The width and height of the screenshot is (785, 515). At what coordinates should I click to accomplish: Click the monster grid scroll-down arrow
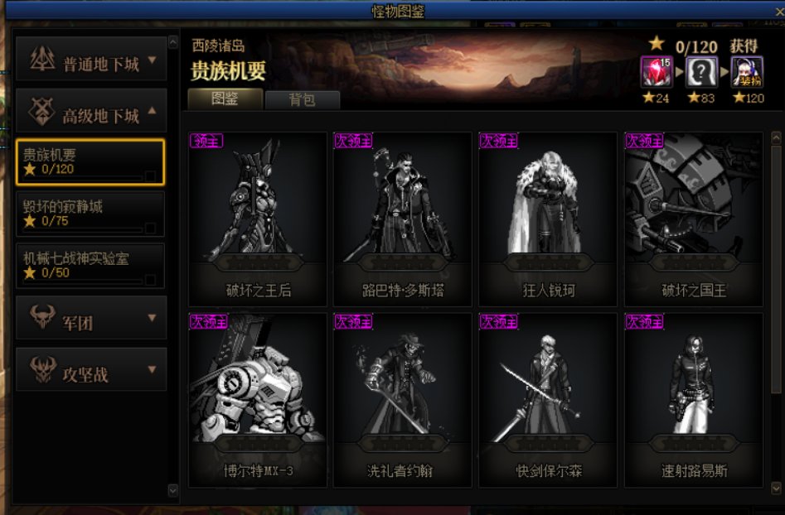click(x=776, y=488)
